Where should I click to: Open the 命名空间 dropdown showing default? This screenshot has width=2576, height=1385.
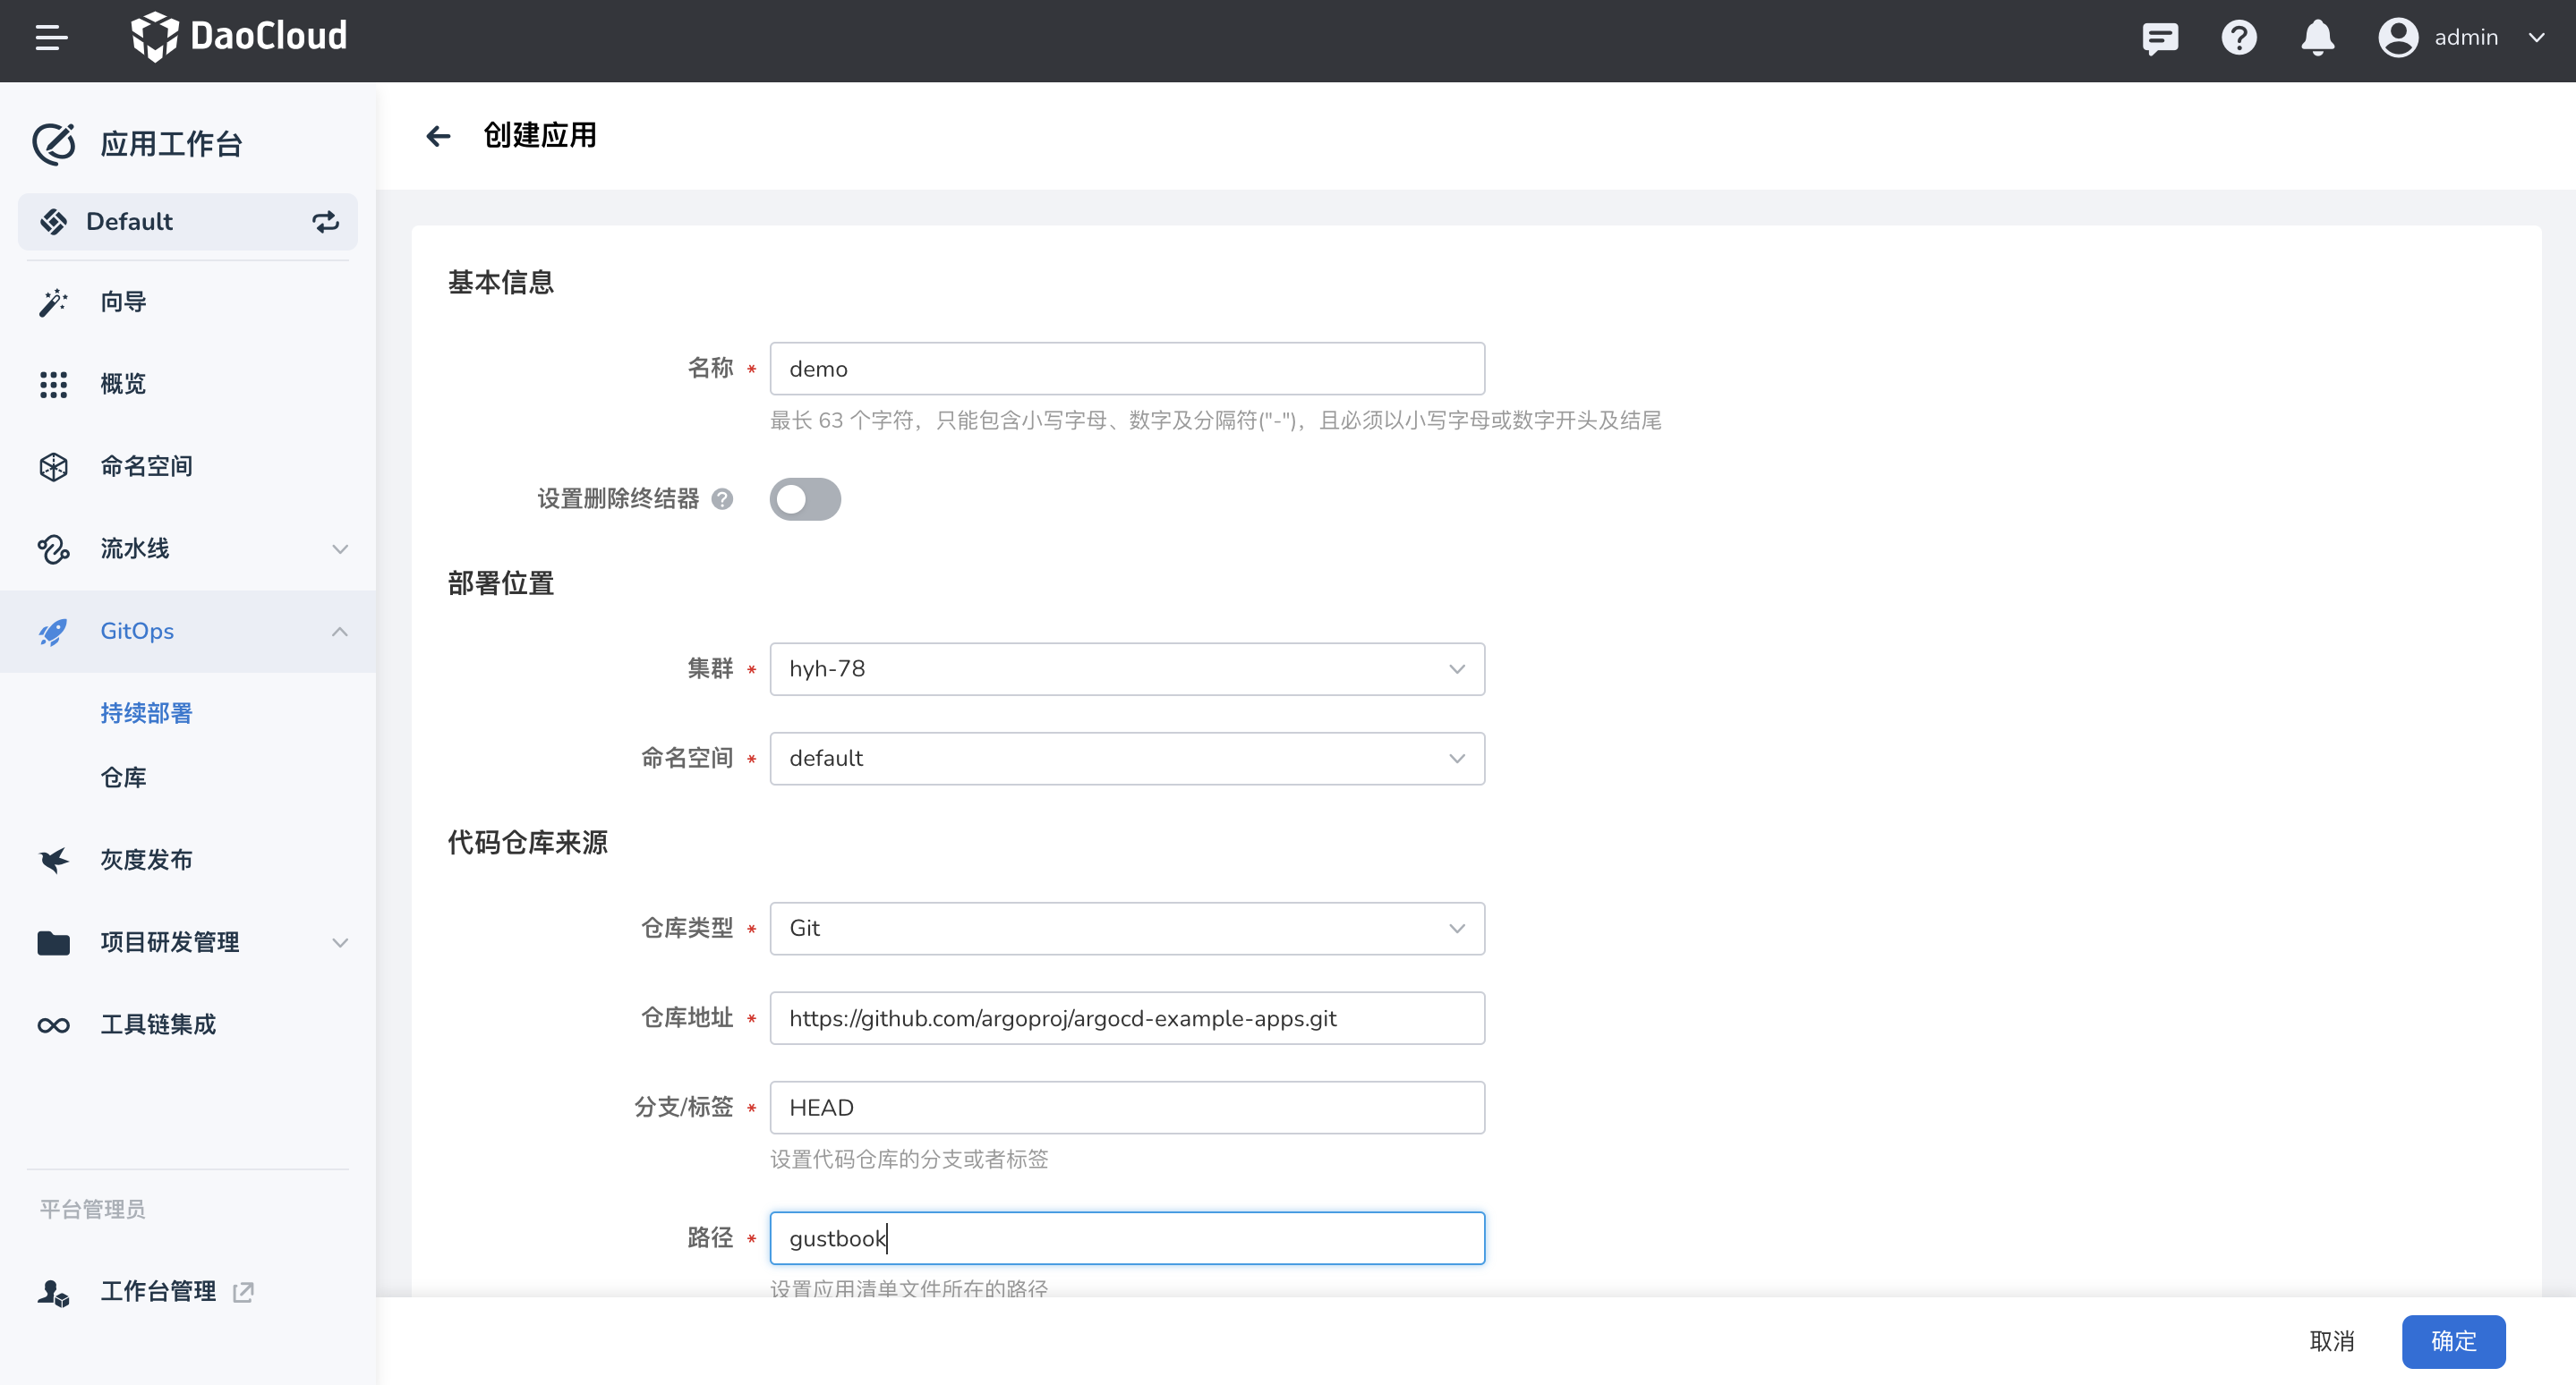point(1126,759)
